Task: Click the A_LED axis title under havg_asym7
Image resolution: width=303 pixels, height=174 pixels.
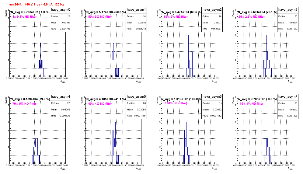Action: [290, 169]
